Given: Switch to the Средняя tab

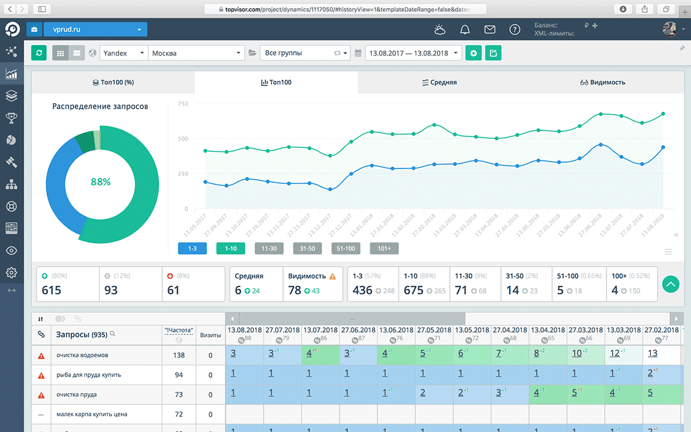Looking at the screenshot, I should tap(439, 82).
